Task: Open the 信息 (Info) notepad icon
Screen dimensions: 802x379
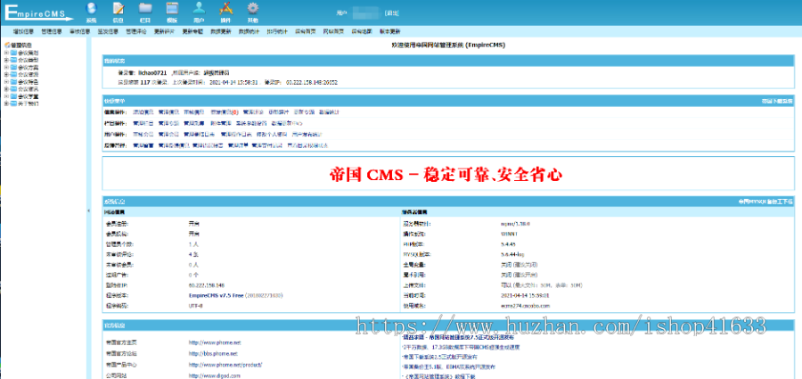Action: [x=119, y=9]
